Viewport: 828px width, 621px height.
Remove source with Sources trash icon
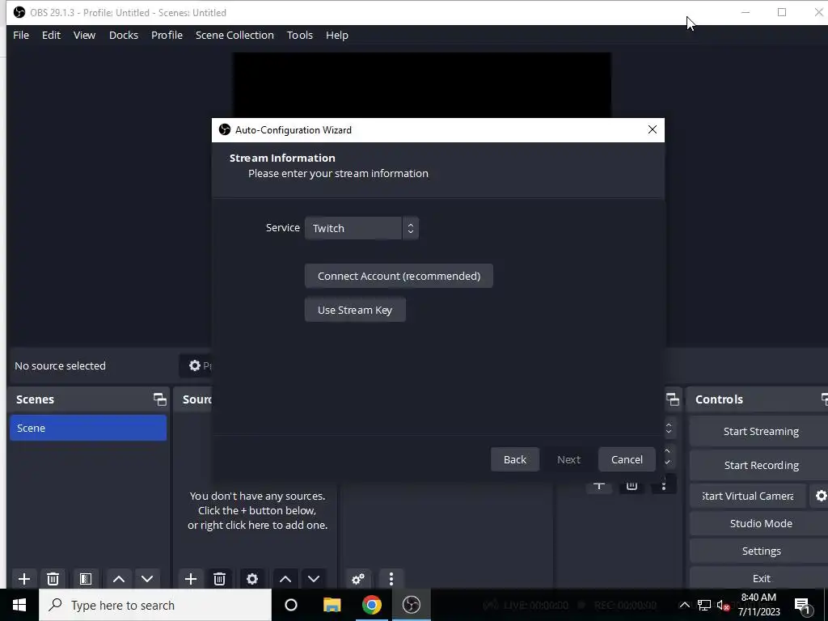coord(220,579)
